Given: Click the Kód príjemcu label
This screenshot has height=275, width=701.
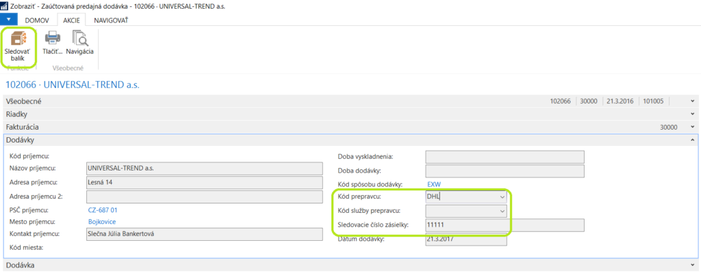Looking at the screenshot, I should click(29, 156).
